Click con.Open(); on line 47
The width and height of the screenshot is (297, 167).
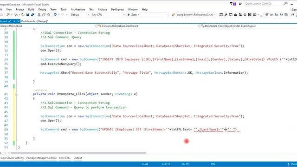[x=51, y=121]
